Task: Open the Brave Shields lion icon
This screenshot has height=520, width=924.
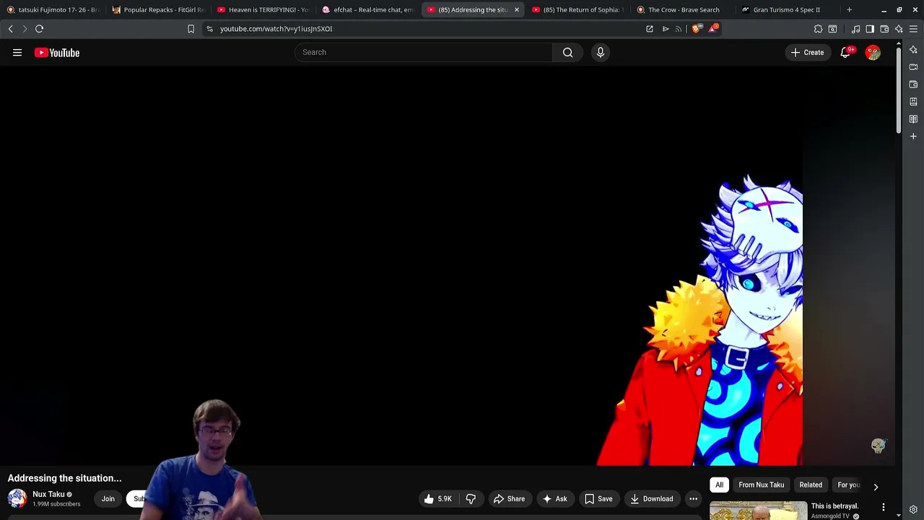Action: coord(696,29)
